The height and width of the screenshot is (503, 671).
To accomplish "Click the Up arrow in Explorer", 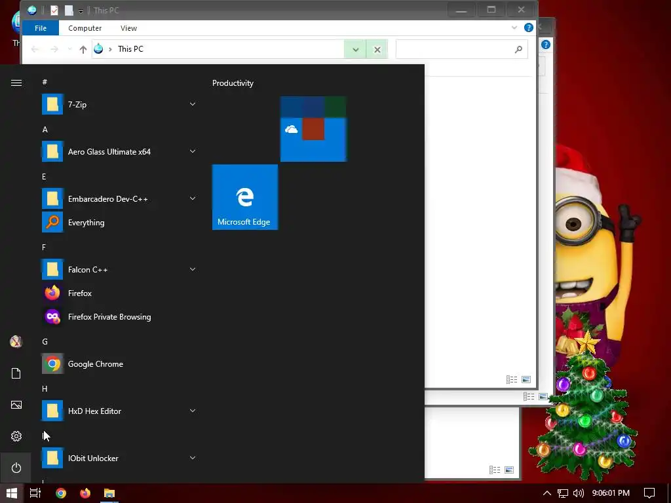I will point(83,49).
